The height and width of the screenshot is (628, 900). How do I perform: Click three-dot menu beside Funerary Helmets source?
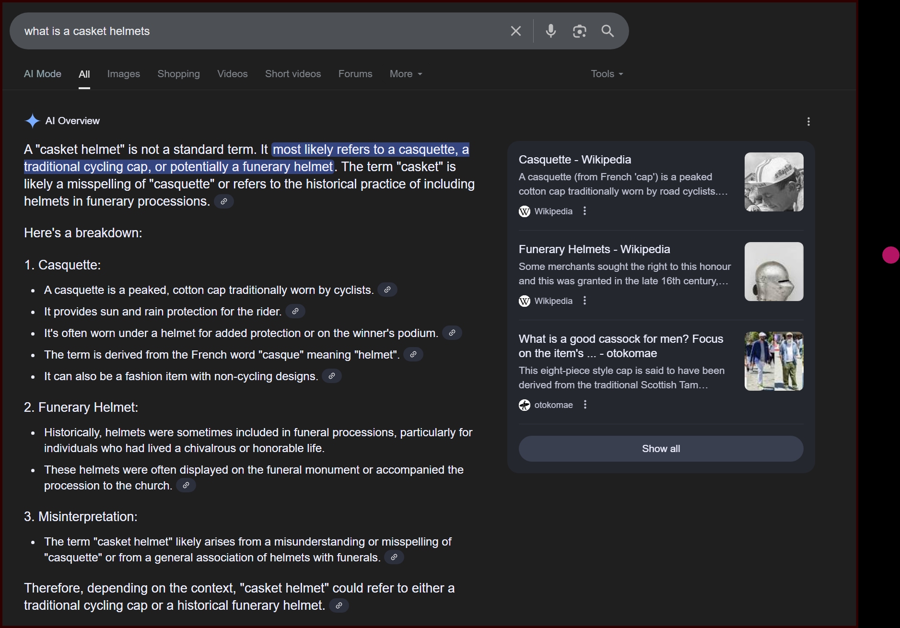point(584,301)
